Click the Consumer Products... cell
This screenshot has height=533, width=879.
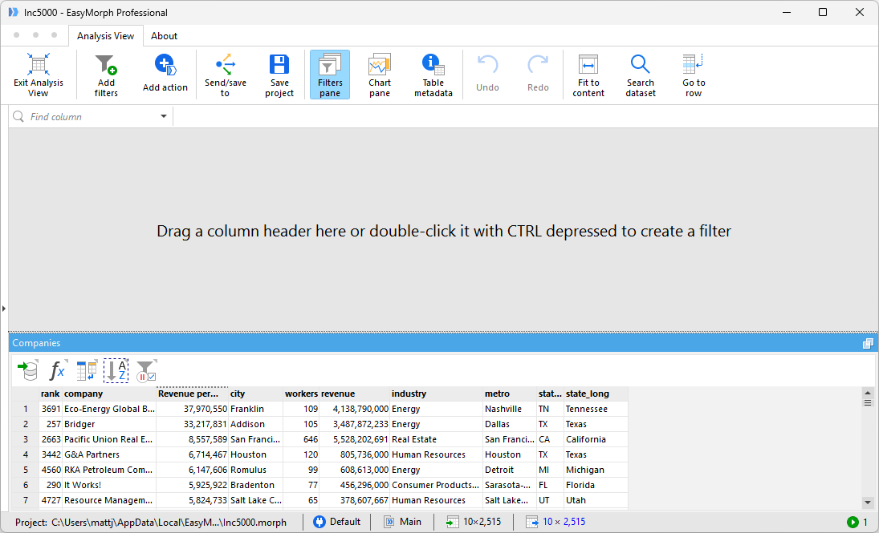point(436,484)
